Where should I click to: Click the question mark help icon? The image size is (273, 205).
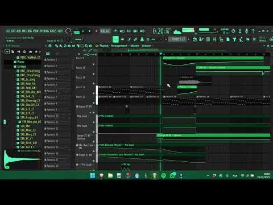253,31
